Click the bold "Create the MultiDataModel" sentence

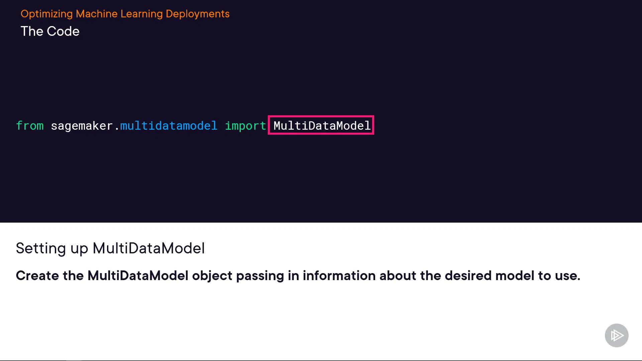pyautogui.click(x=298, y=276)
